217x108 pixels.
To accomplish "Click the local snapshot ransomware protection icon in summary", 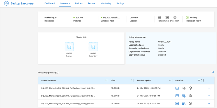I will tap(160, 18).
